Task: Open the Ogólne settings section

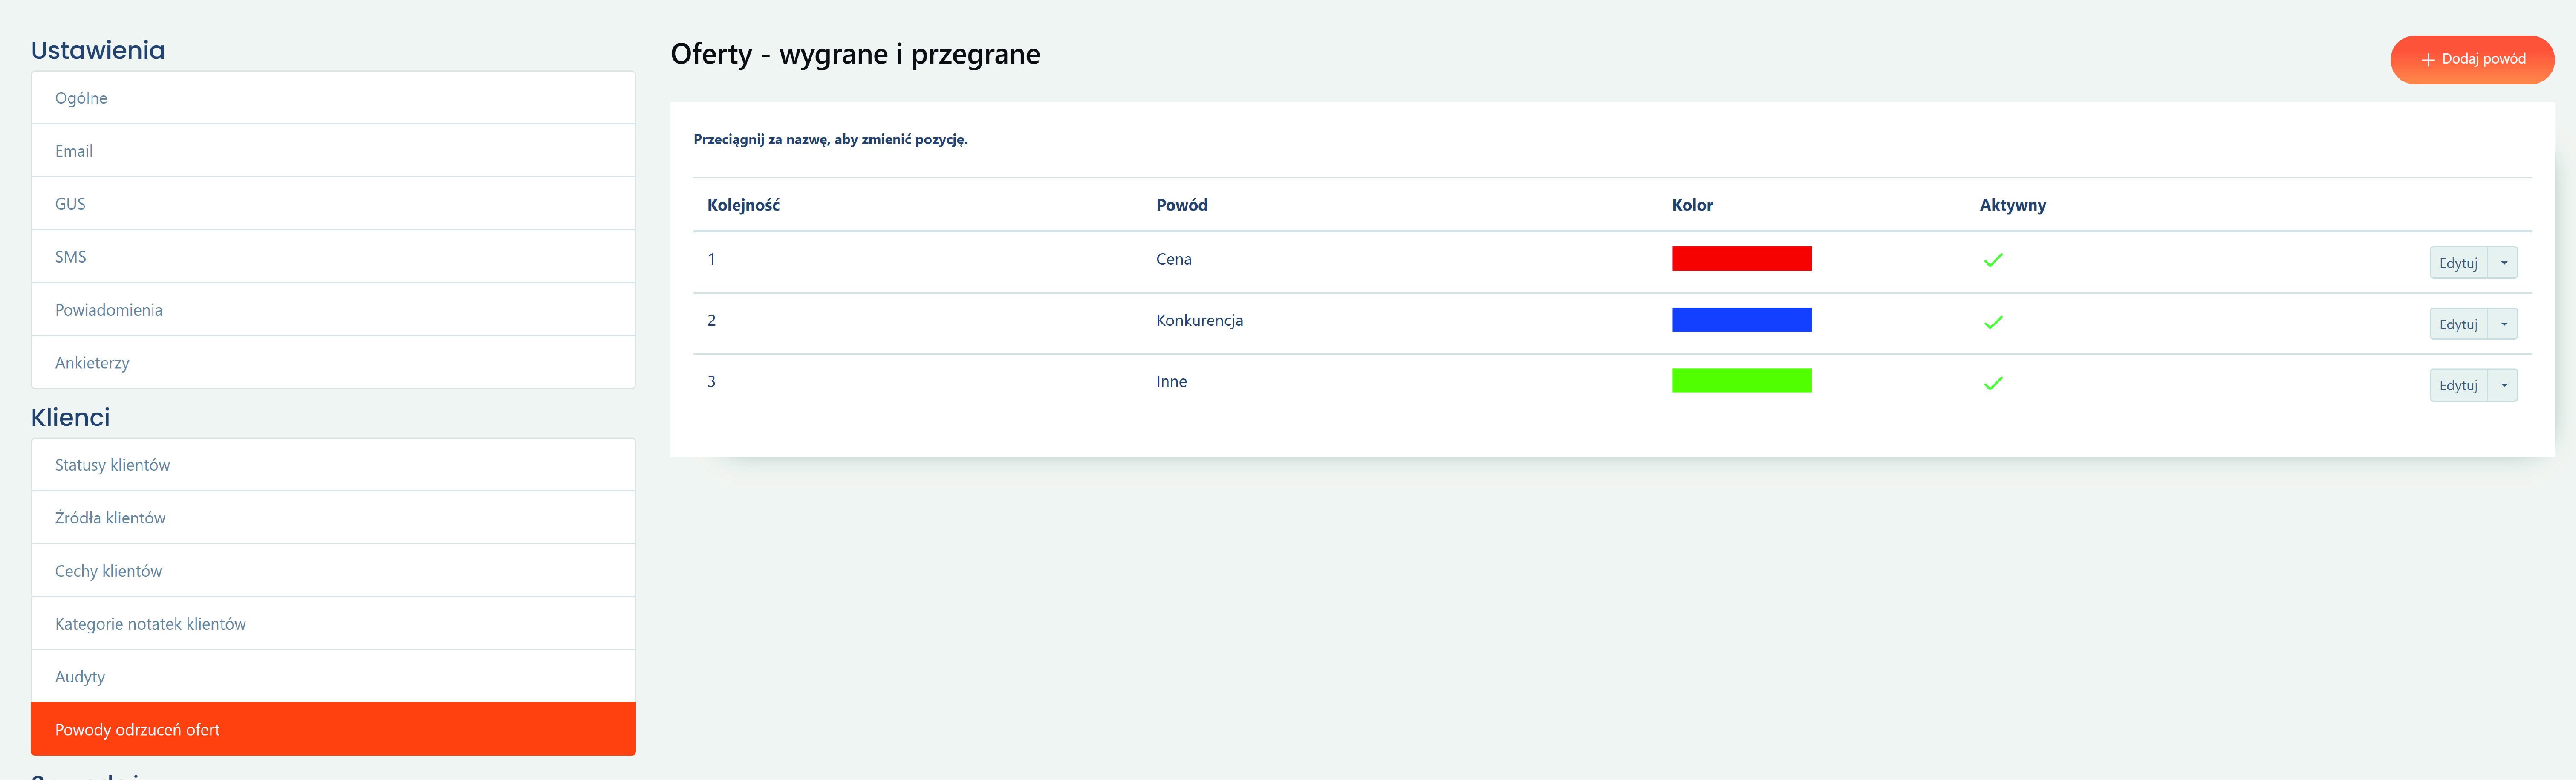Action: [81, 98]
